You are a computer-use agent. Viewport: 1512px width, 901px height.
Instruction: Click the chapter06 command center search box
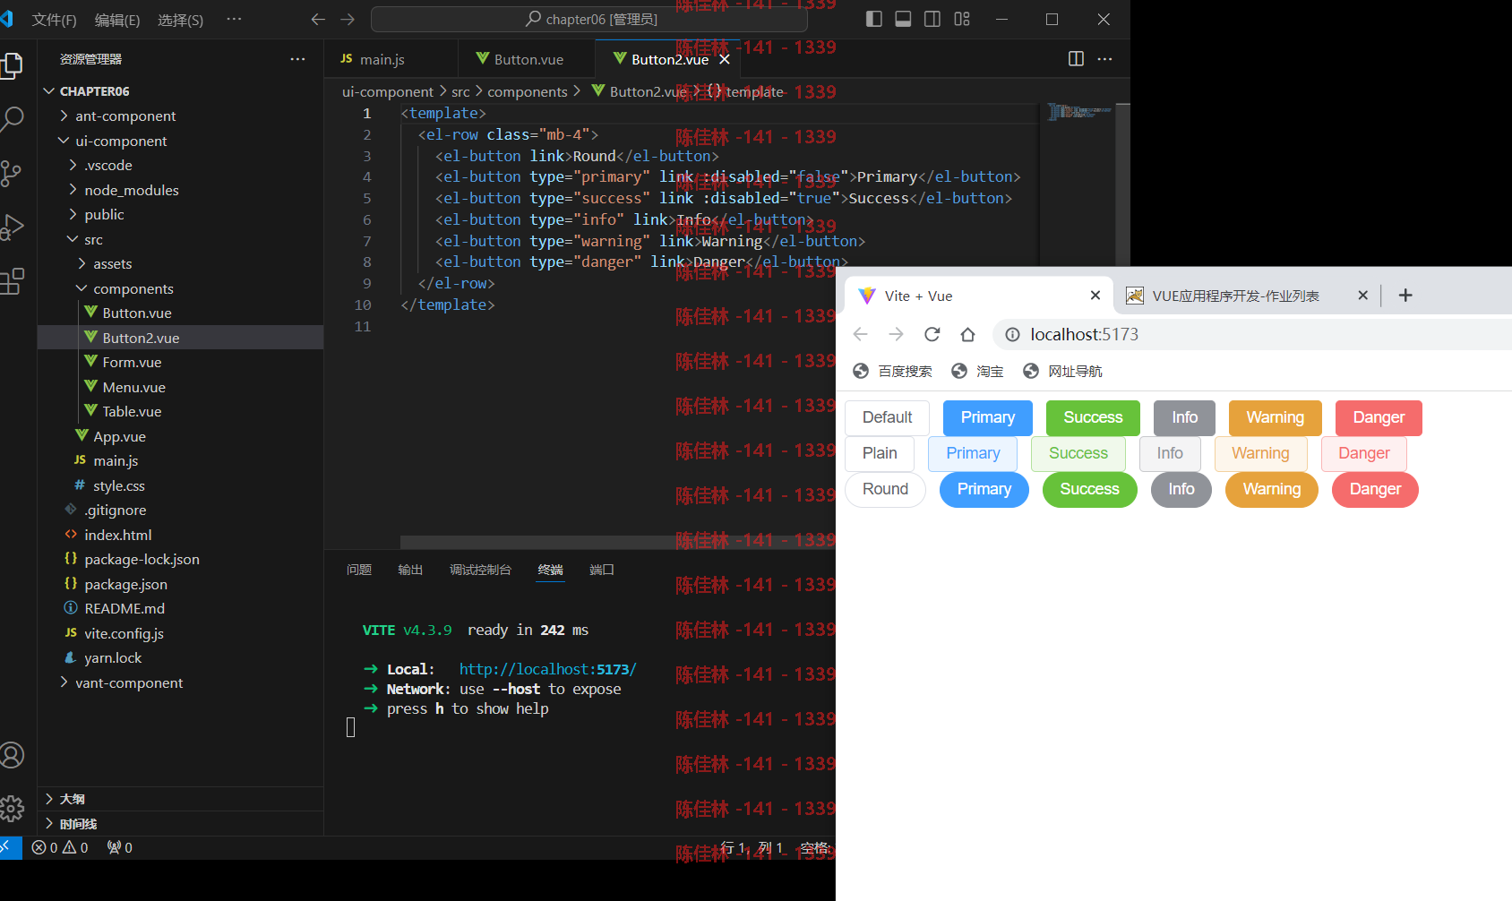pos(588,19)
